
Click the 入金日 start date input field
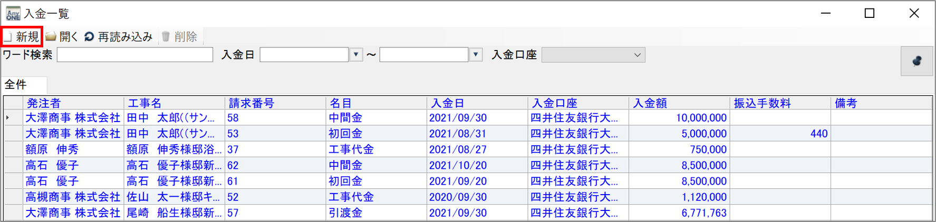[304, 55]
